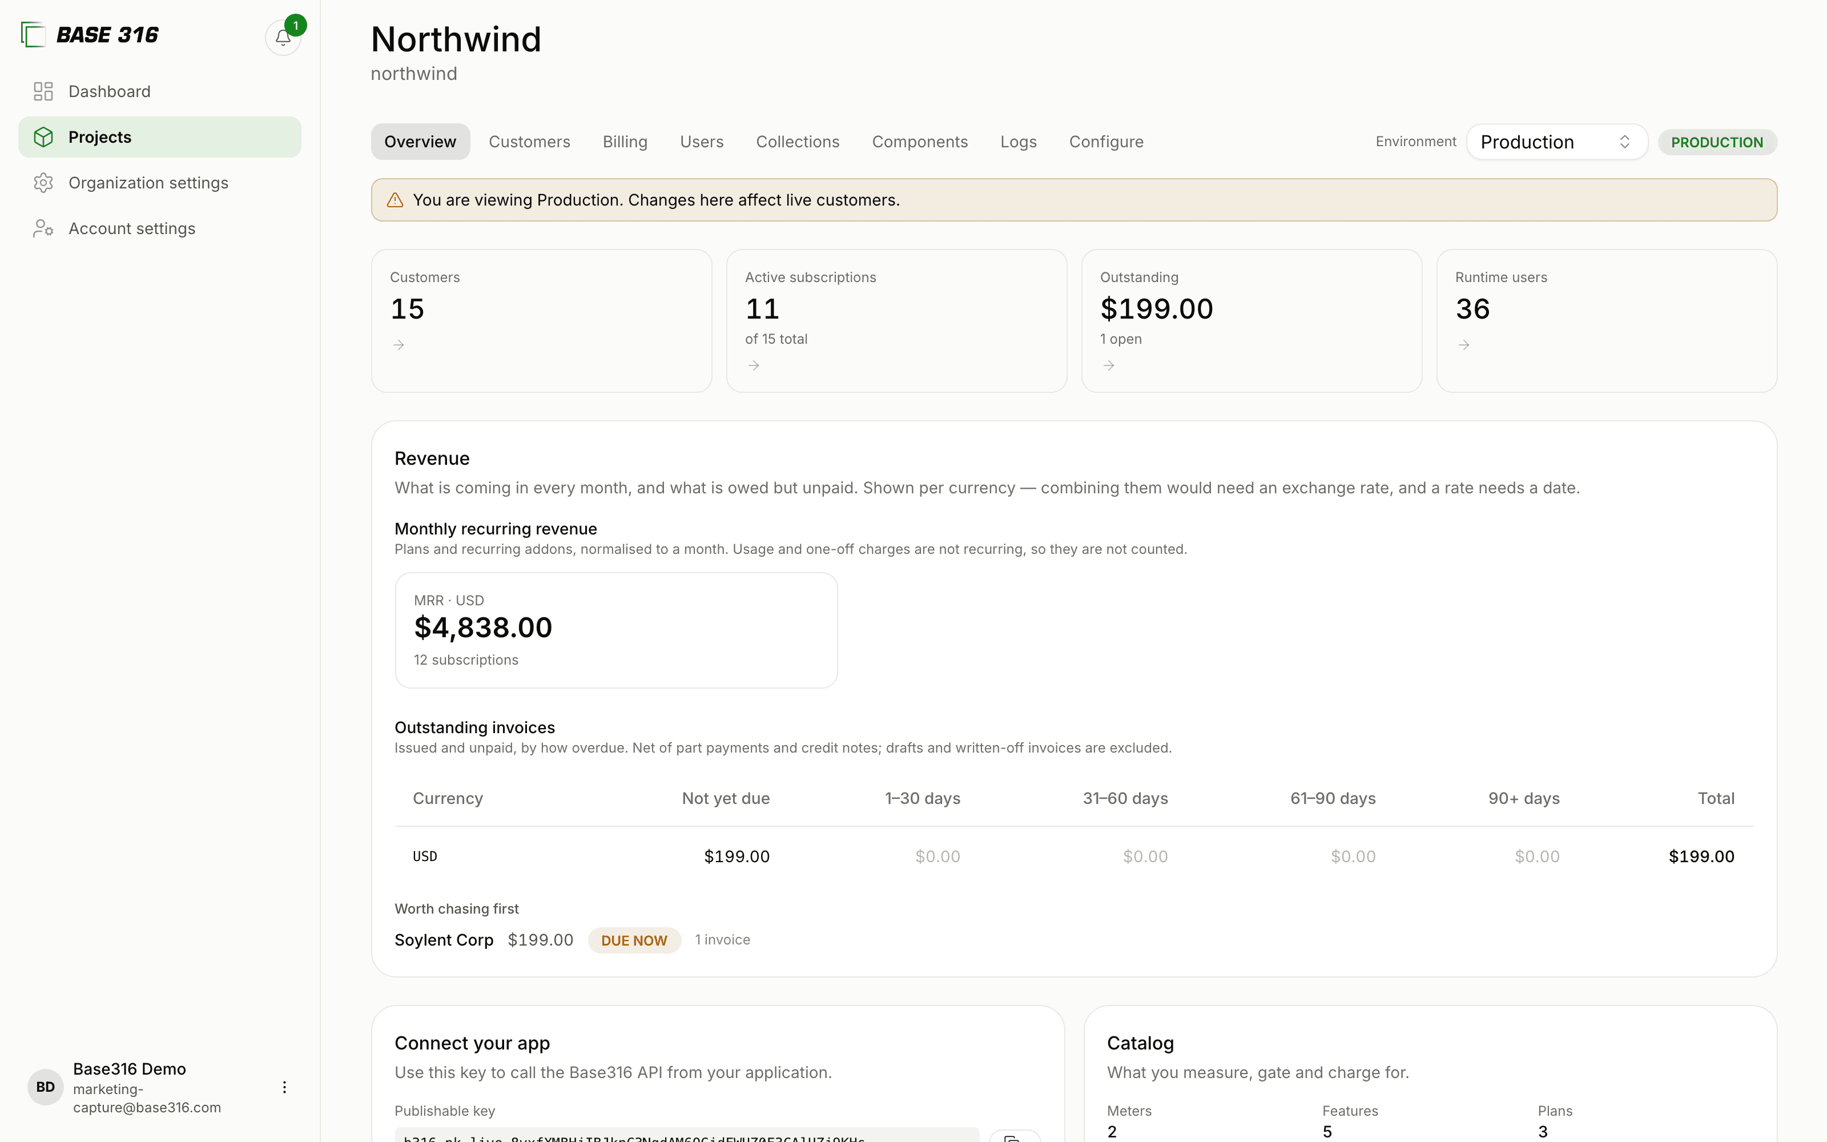Viewport: 1827px width, 1142px height.
Task: Click the DUE NOW badge
Action: 634,940
